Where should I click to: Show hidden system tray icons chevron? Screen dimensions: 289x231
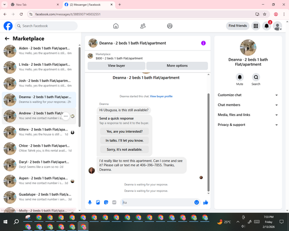coord(238,222)
